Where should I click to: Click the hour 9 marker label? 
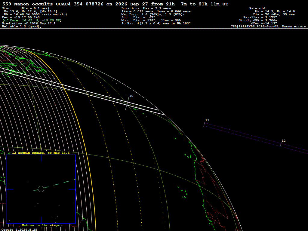point(54,79)
